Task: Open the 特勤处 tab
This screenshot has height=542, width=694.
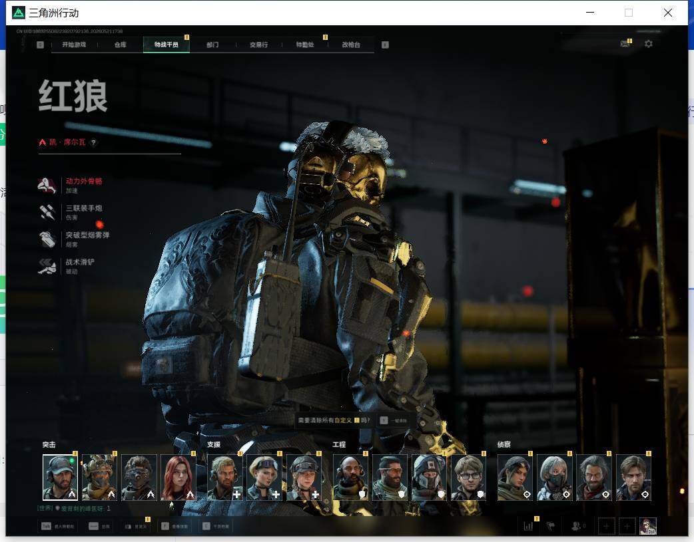Action: [305, 45]
